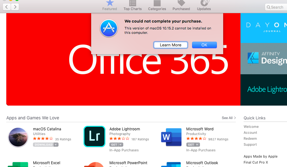Open the Updates tab
287x167 pixels.
204,5
